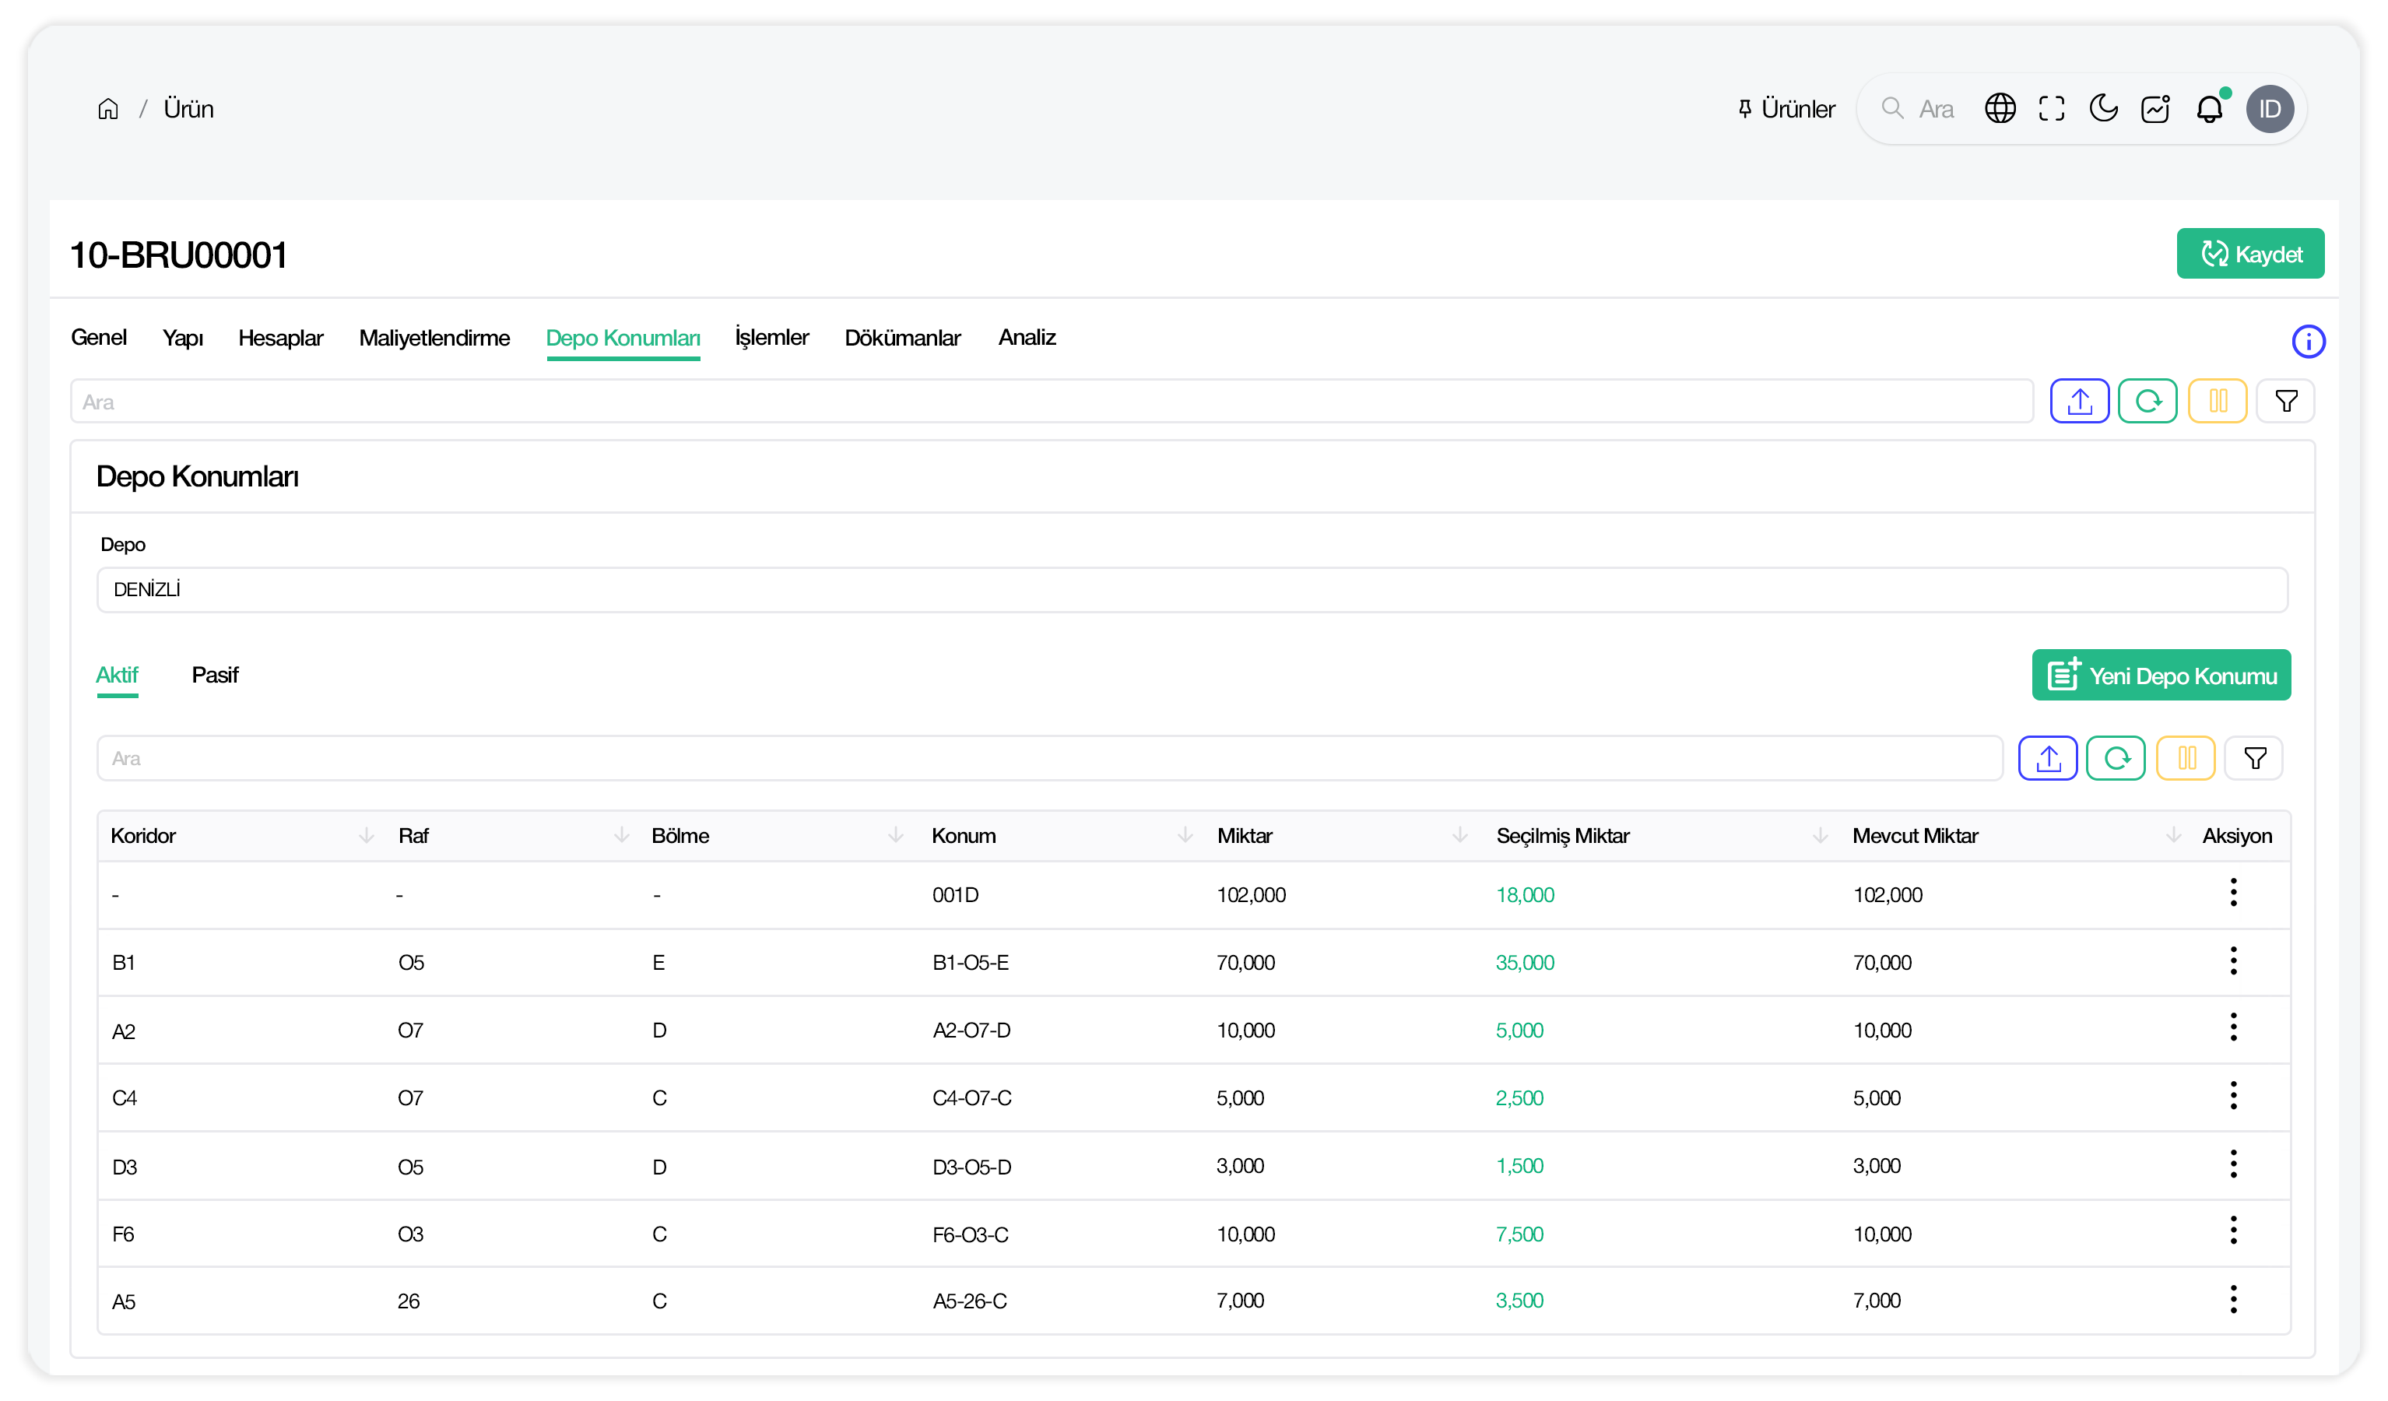Enter fullscreen mode via header icon
Screen dimensions: 2388x1401
(2052, 109)
